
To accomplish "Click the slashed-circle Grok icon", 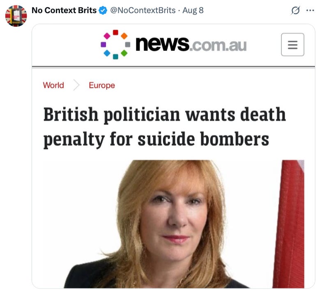I will (x=295, y=11).
